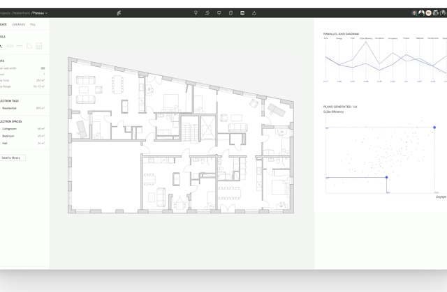The width and height of the screenshot is (447, 292).
Task: Select the floor plan layout view icon
Action: click(x=242, y=13)
